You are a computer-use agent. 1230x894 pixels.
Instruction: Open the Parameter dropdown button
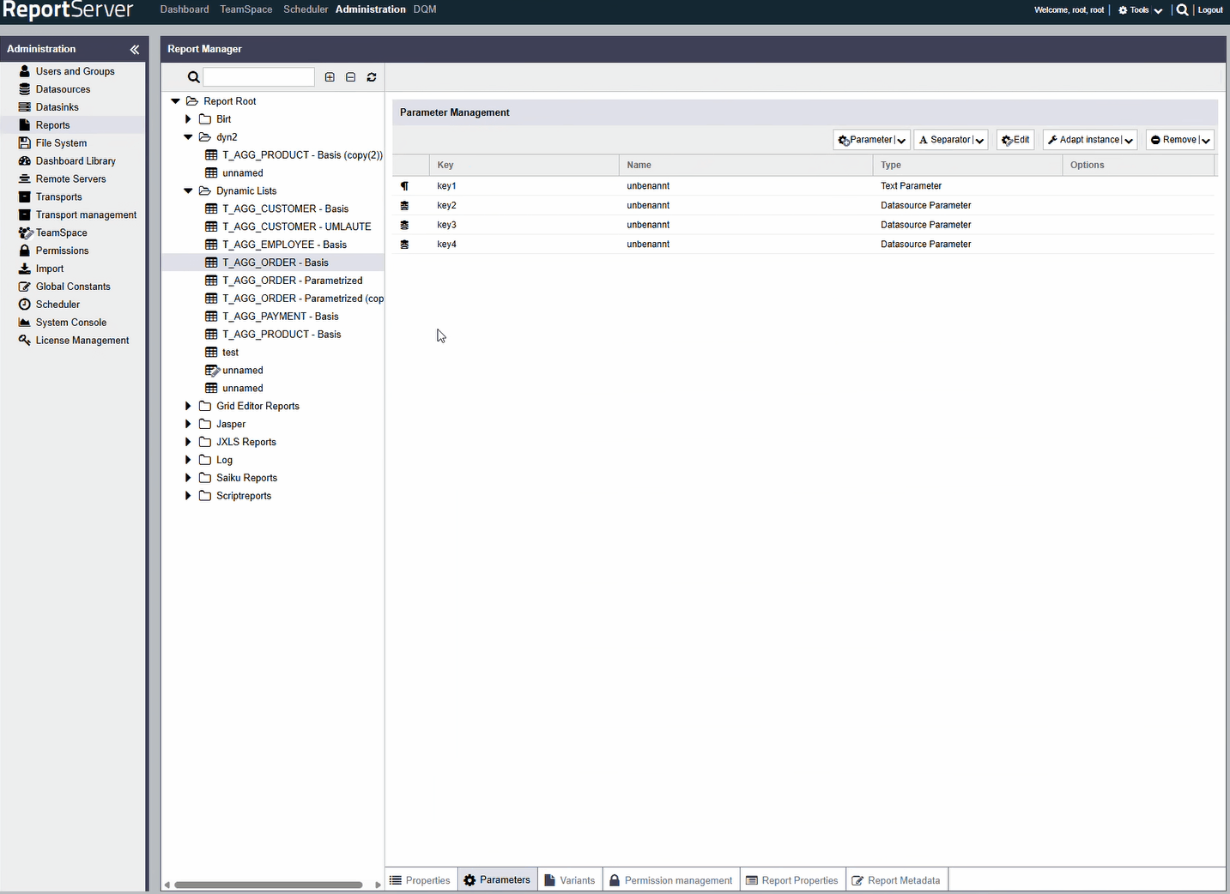point(871,140)
